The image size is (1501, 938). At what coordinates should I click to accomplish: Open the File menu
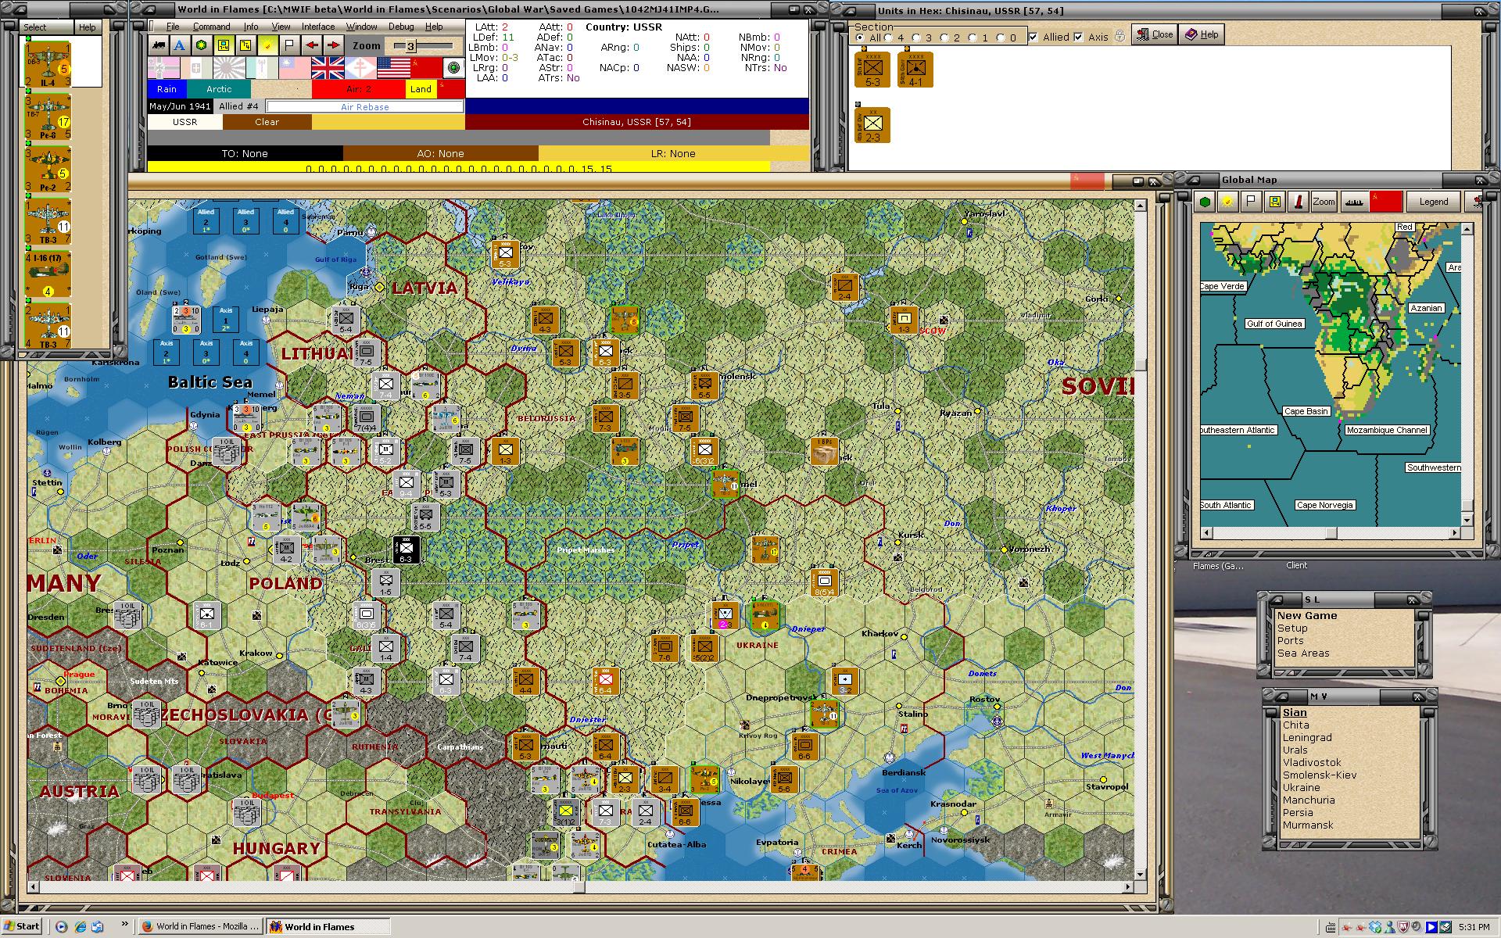(173, 27)
